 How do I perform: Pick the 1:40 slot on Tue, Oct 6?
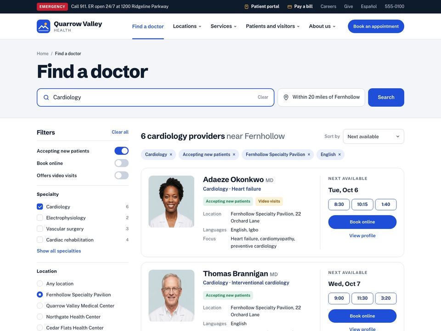385,204
